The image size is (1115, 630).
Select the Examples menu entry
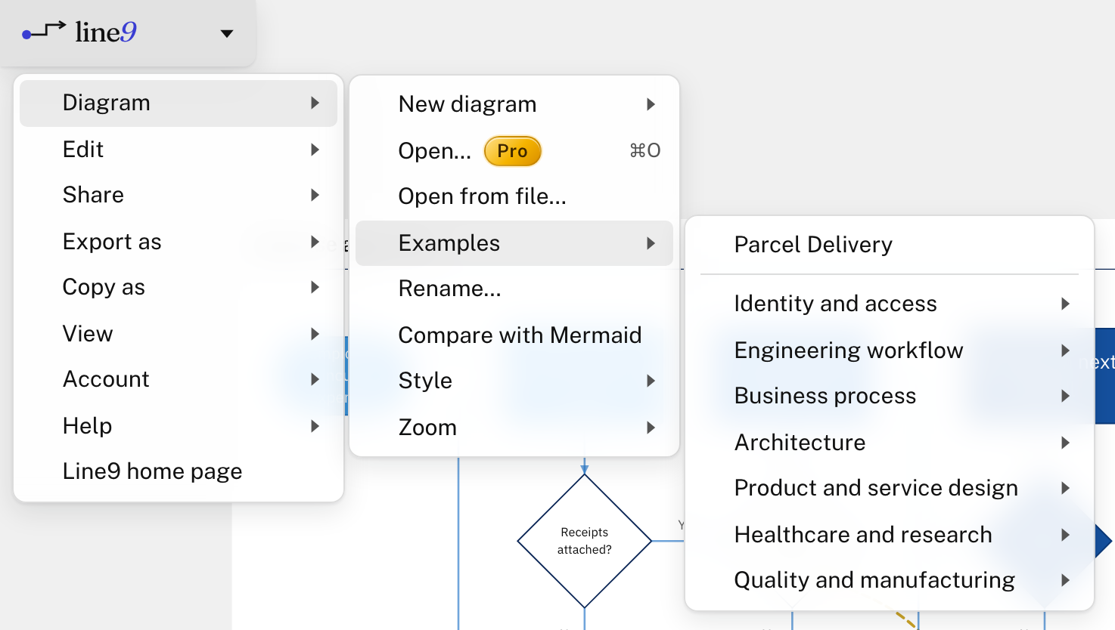click(514, 243)
